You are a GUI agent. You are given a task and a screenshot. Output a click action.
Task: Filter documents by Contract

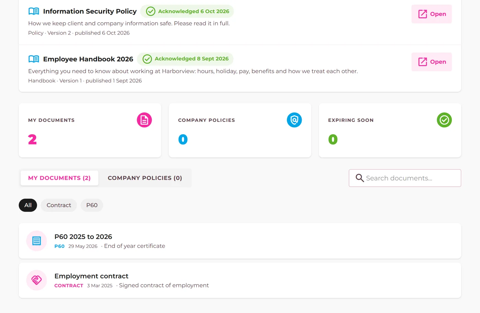[x=59, y=205]
